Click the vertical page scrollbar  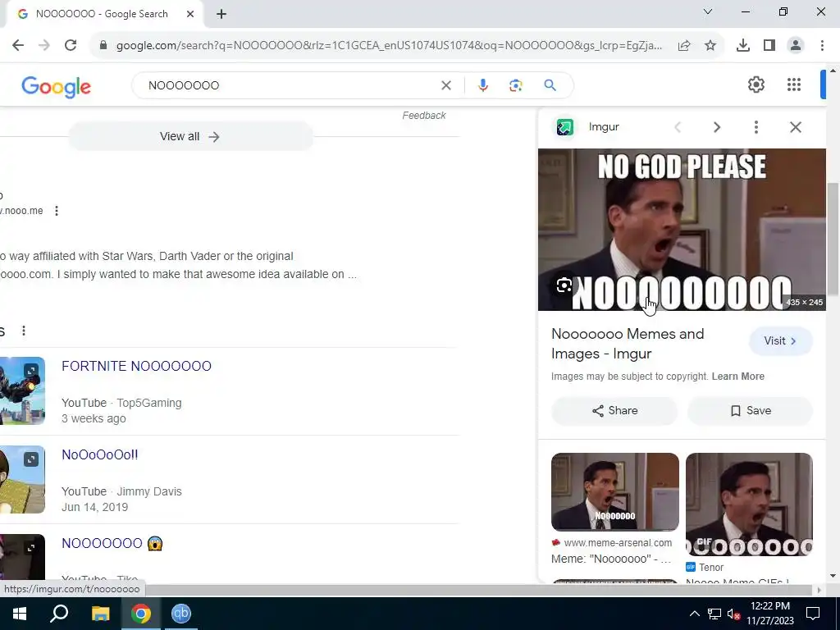pos(833,239)
